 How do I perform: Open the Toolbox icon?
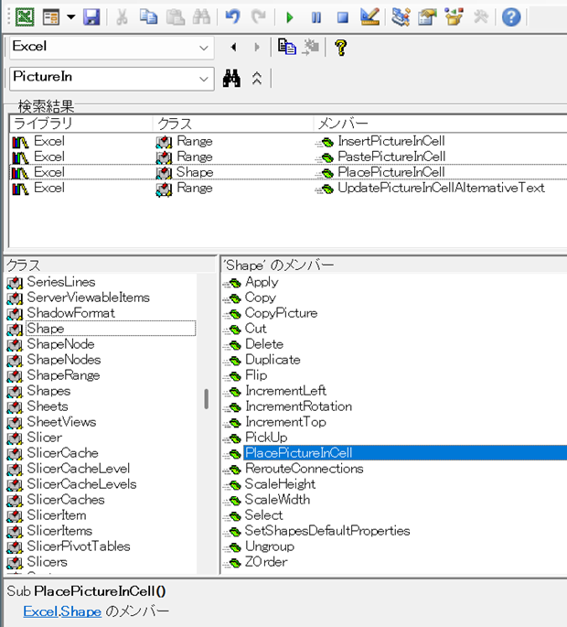pos(481,17)
